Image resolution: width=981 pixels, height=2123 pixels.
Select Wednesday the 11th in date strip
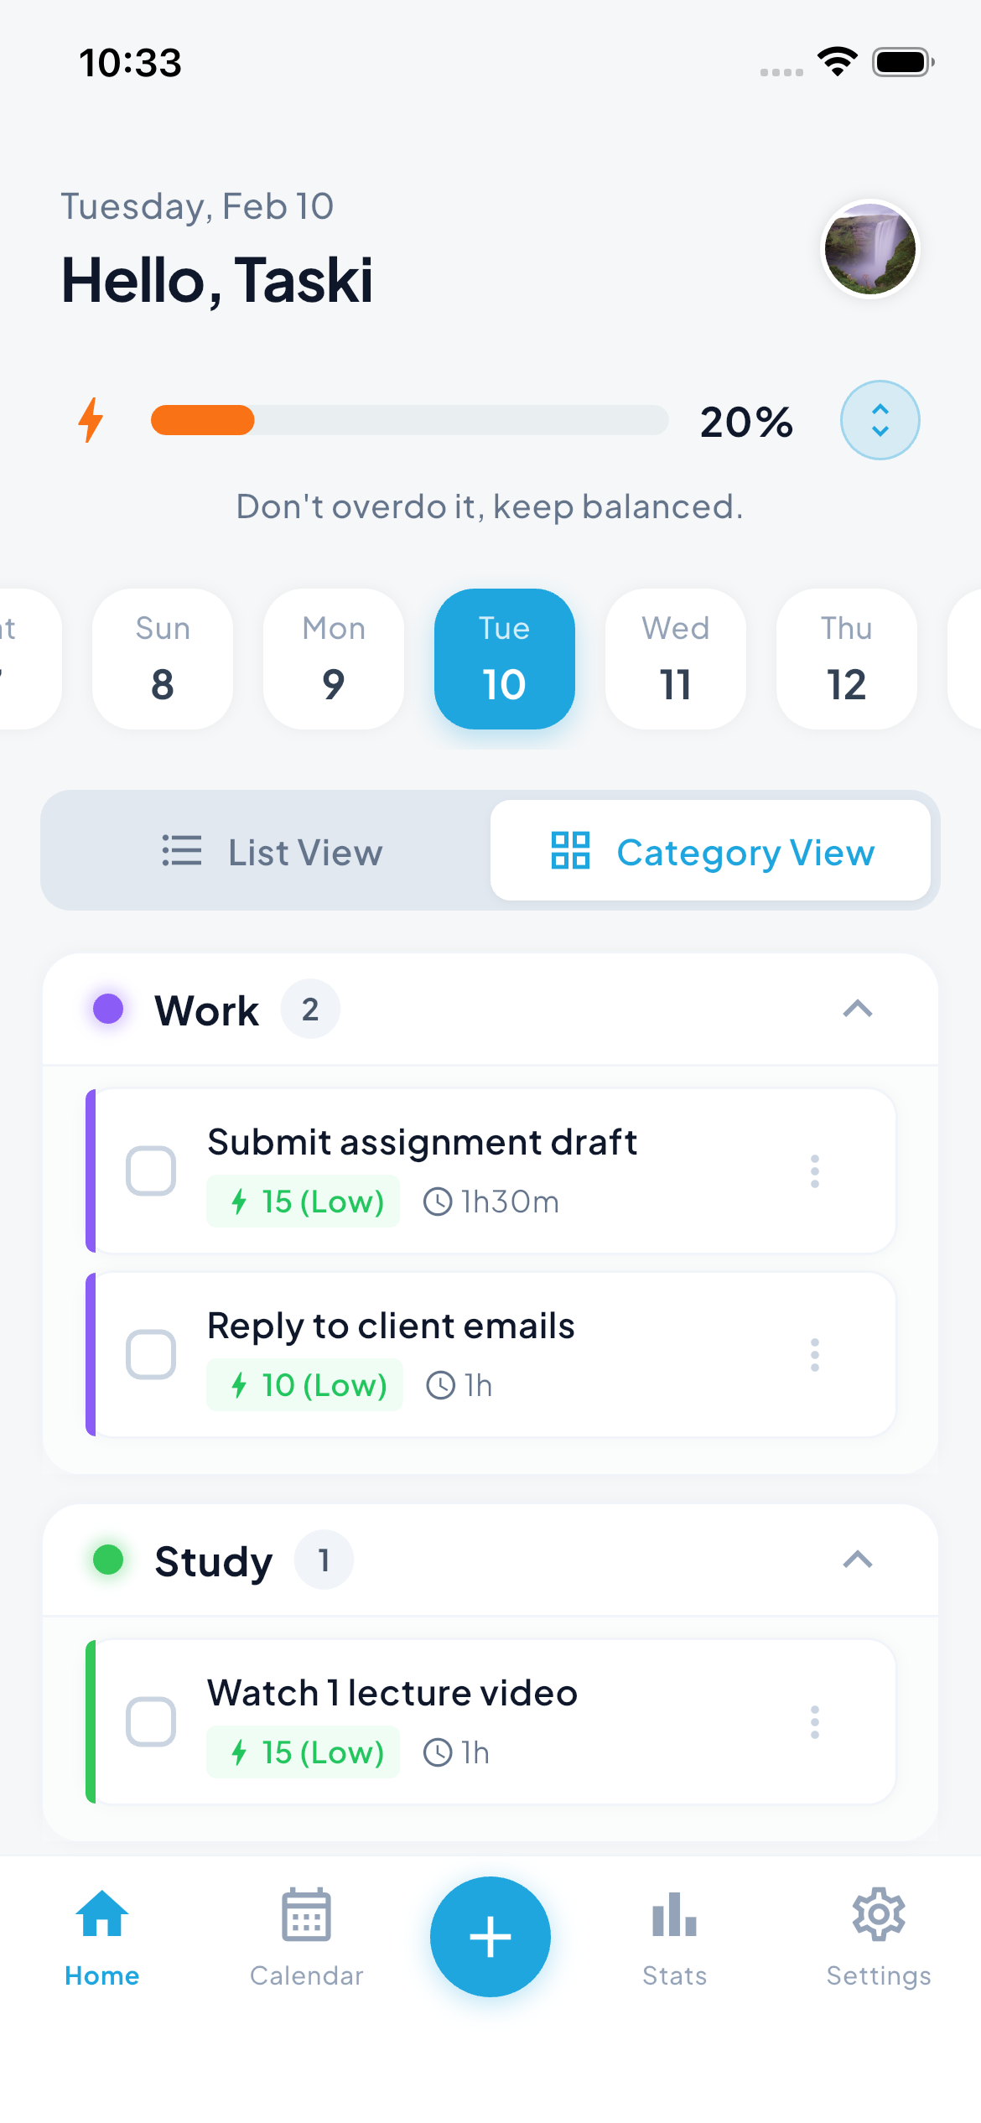[675, 658]
